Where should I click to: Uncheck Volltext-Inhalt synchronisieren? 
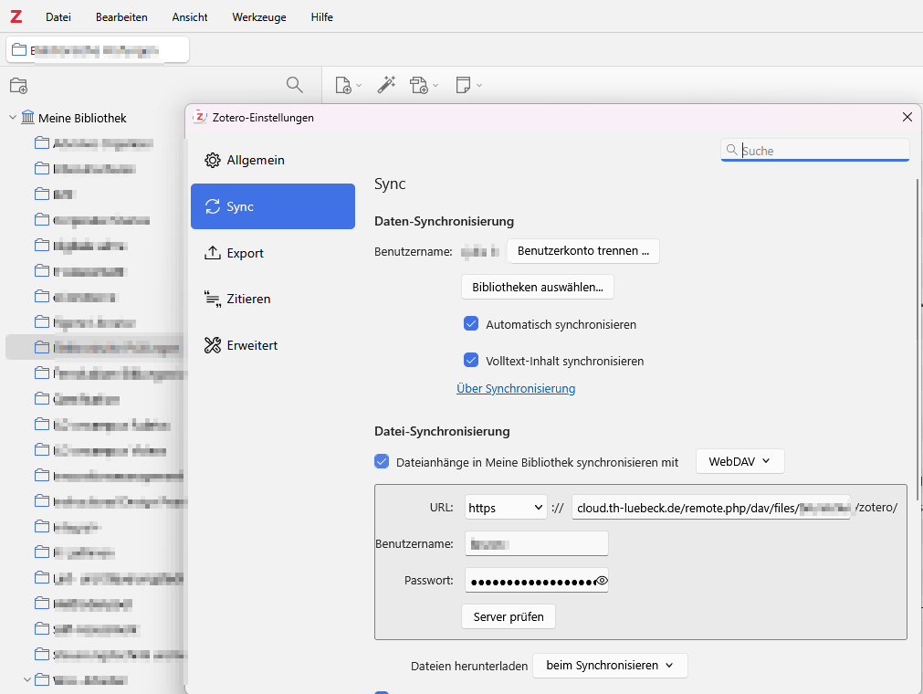(471, 361)
